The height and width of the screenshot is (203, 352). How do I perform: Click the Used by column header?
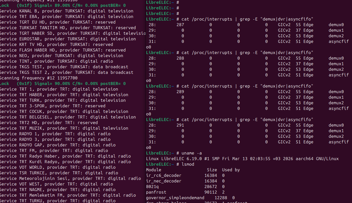231,170
